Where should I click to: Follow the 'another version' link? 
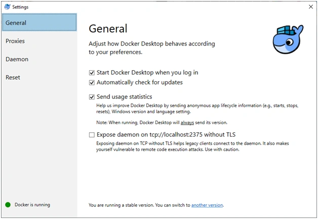click(x=207, y=205)
